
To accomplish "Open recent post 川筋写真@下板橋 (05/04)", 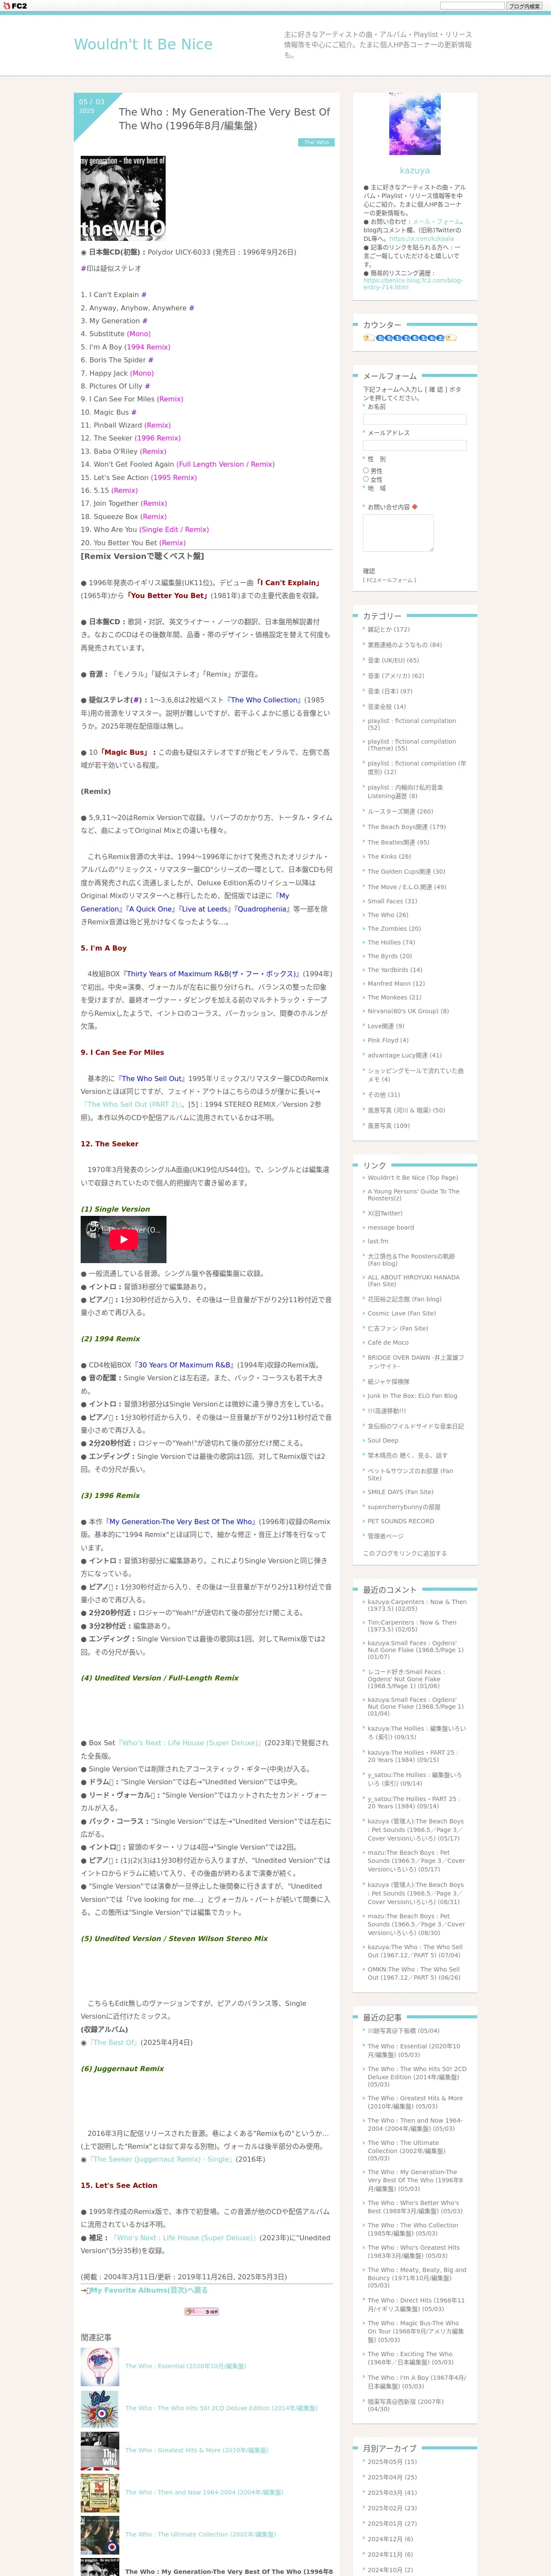I will coord(403,2031).
